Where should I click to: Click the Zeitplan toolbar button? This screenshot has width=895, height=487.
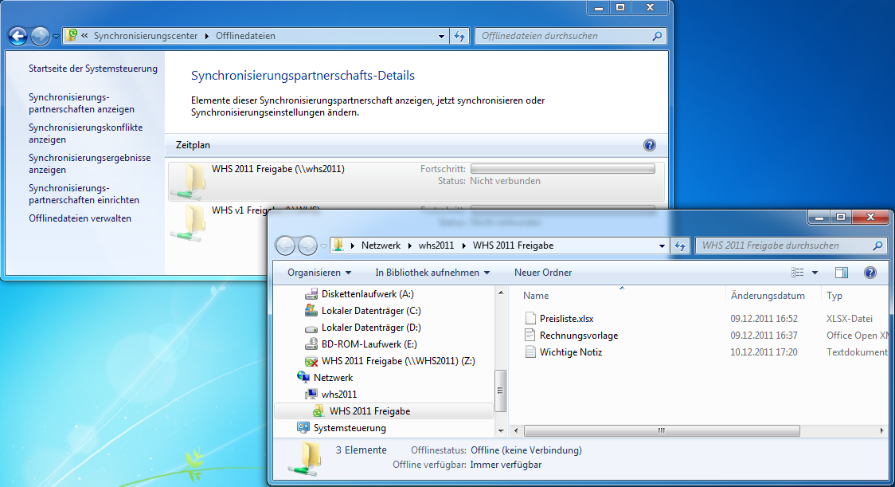(x=193, y=145)
